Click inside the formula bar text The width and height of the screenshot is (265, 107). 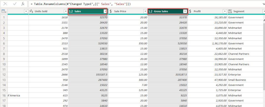pyautogui.click(x=80, y=4)
